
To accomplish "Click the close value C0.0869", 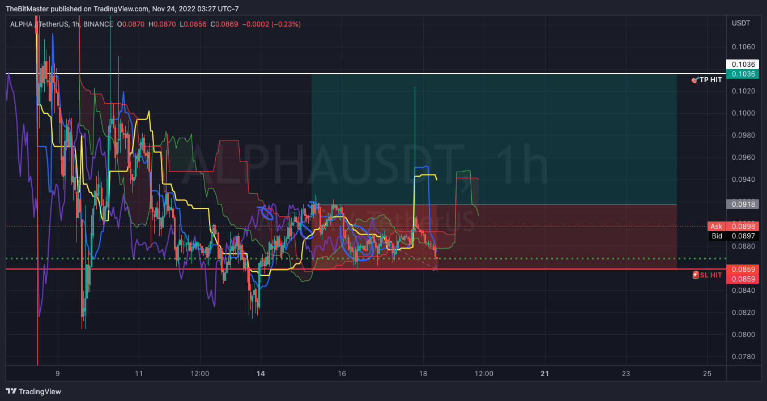I will 224,24.
